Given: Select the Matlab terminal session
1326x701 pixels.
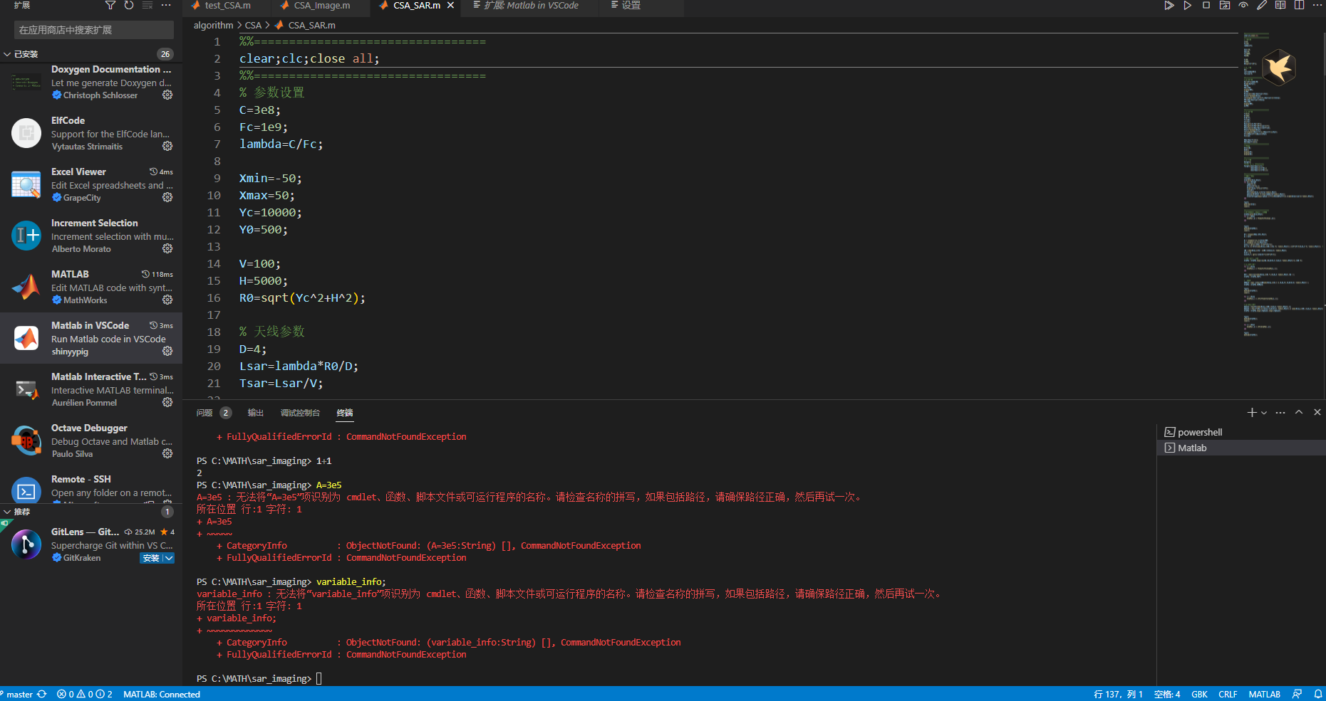Looking at the screenshot, I should [1191, 448].
